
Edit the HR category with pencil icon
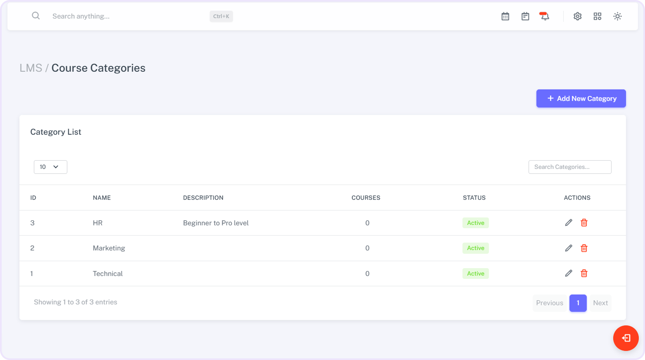tap(568, 223)
